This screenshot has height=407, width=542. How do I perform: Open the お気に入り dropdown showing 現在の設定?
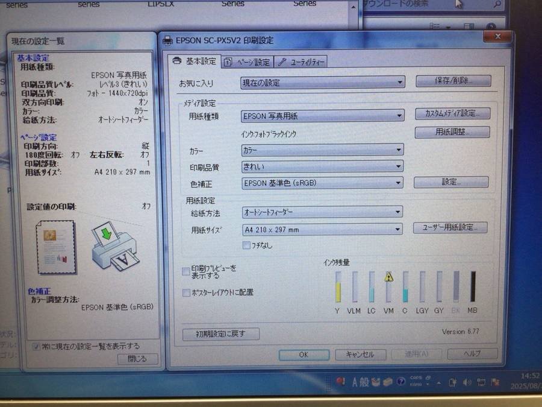pyautogui.click(x=323, y=83)
